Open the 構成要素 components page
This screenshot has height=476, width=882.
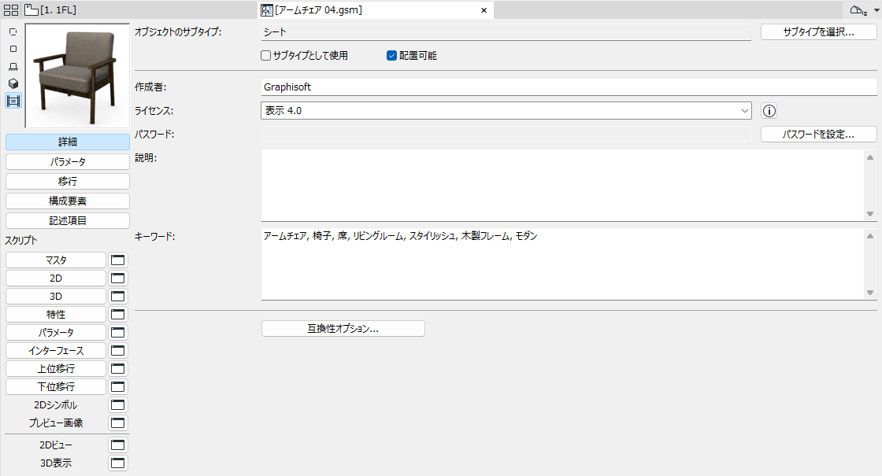click(68, 201)
